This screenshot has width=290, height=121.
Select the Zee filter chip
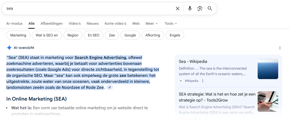(x=112, y=35)
